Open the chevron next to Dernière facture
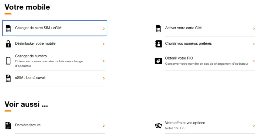 104,126
